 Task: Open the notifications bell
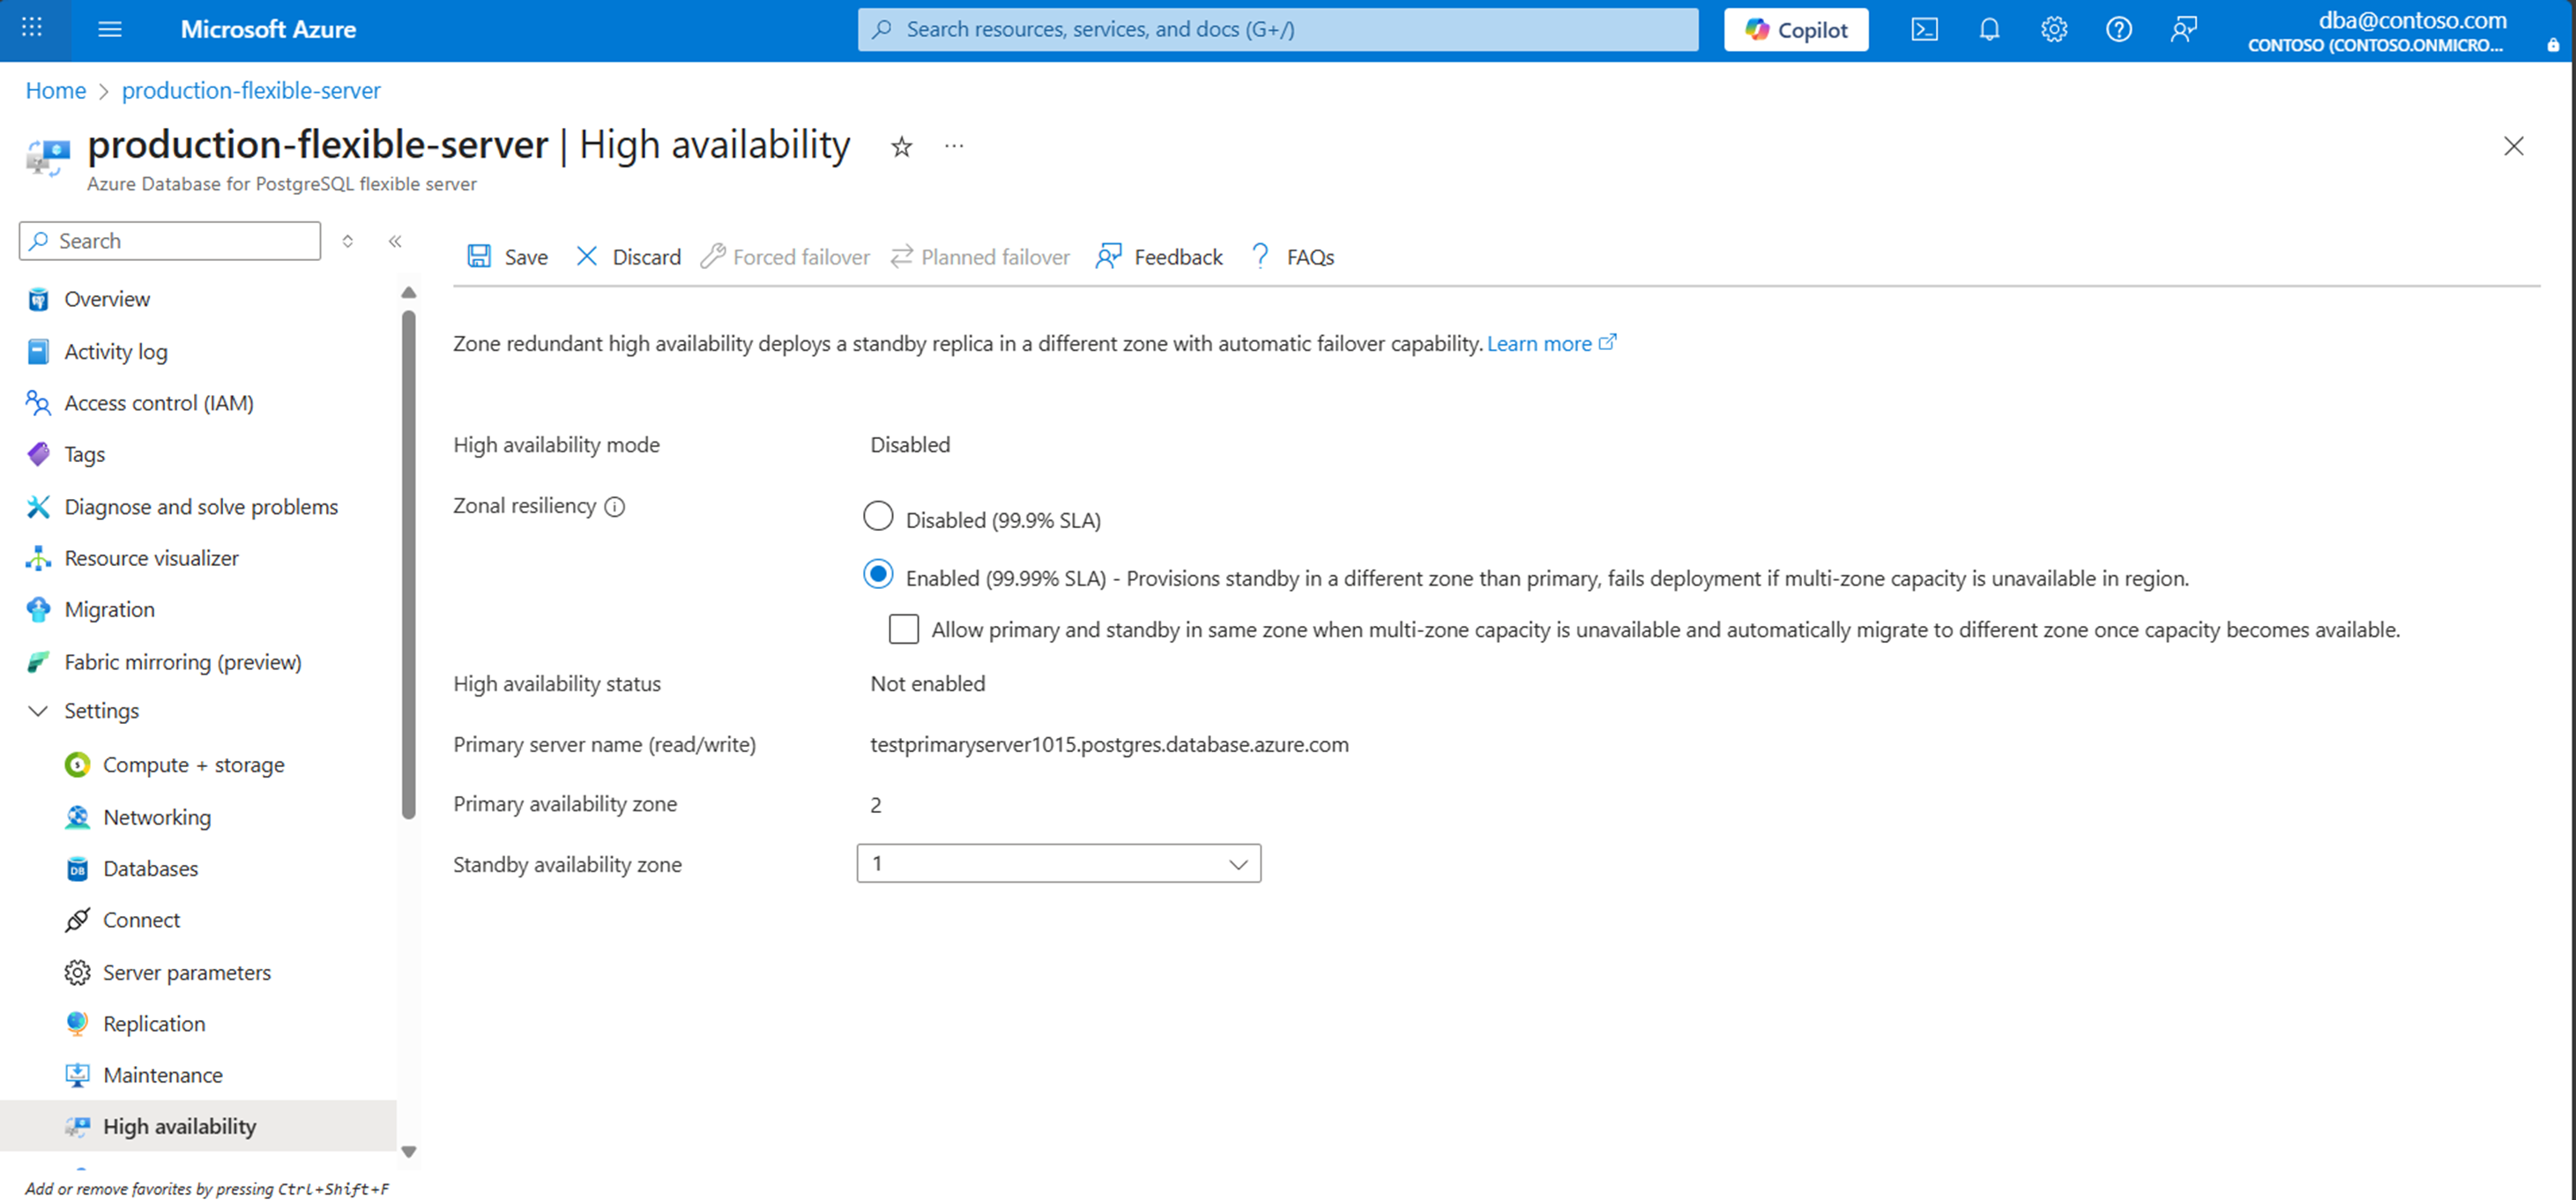click(1989, 29)
